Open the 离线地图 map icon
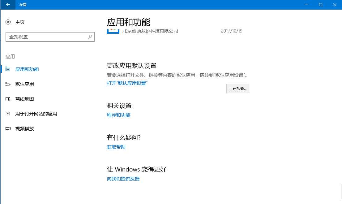This screenshot has height=204, width=342. pos(8,99)
